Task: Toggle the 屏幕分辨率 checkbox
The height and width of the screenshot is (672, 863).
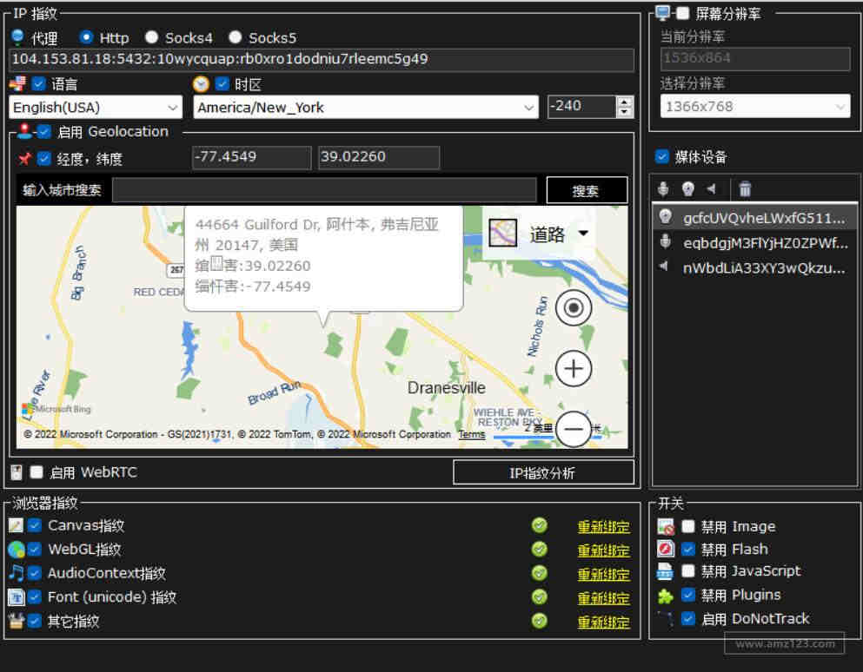Action: 682,13
